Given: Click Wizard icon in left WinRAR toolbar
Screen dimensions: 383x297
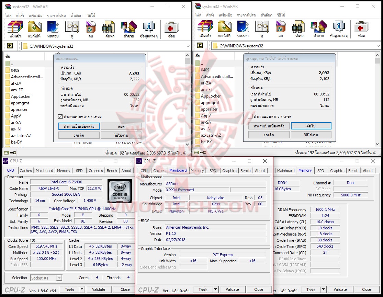Looking at the screenshot, I should coord(129,29).
